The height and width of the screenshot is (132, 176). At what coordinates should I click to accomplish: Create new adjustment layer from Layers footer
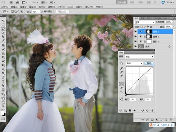coord(157,120)
